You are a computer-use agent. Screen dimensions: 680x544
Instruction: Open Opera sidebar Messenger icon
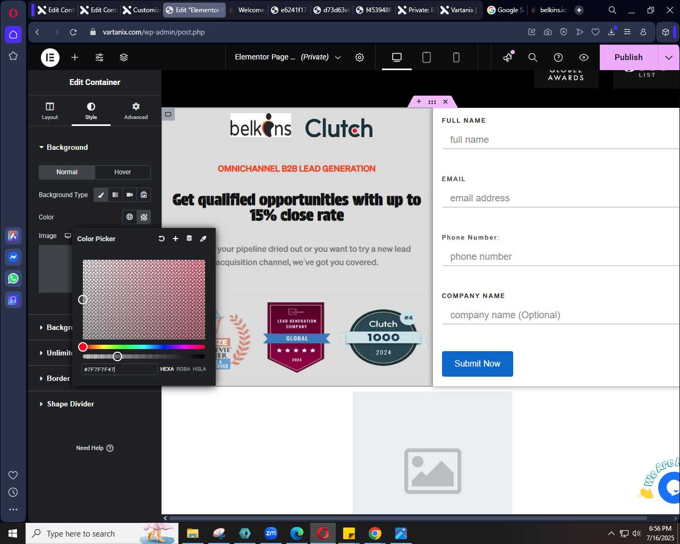[x=13, y=257]
